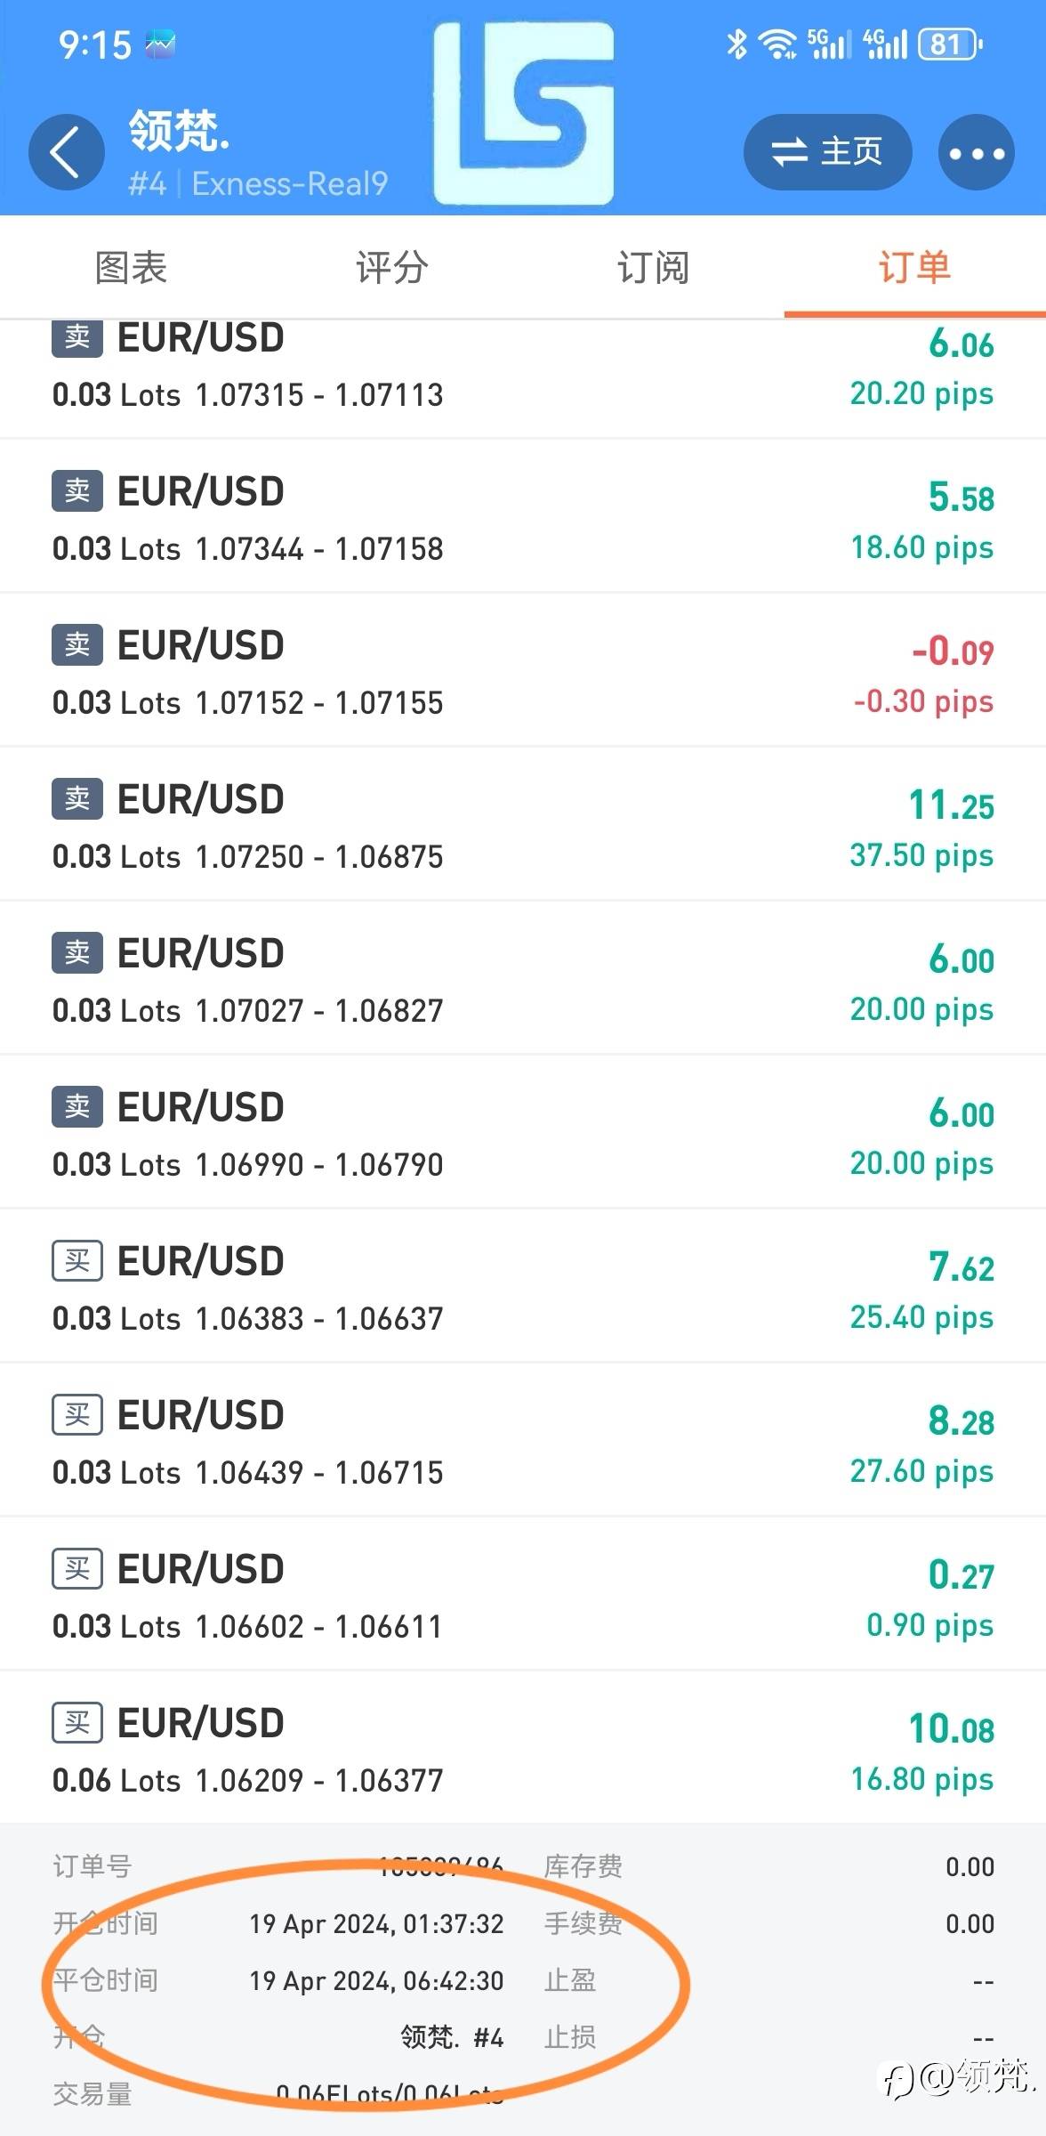Expand the EUR/USD order with -0.09 loss
The height and width of the screenshot is (2136, 1046).
tap(523, 672)
